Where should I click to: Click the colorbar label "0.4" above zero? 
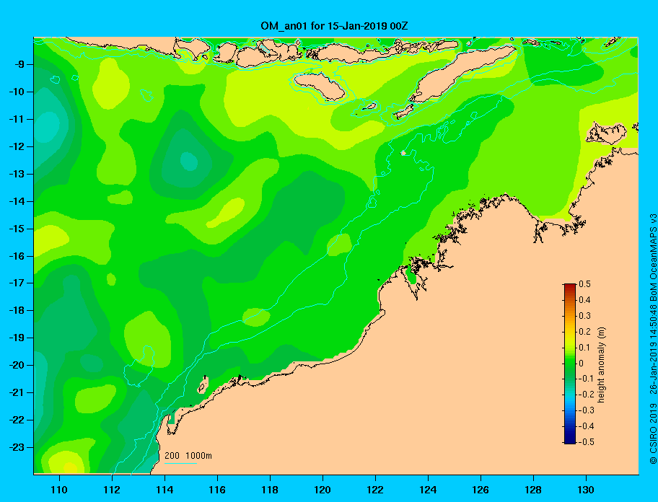pyautogui.click(x=584, y=300)
